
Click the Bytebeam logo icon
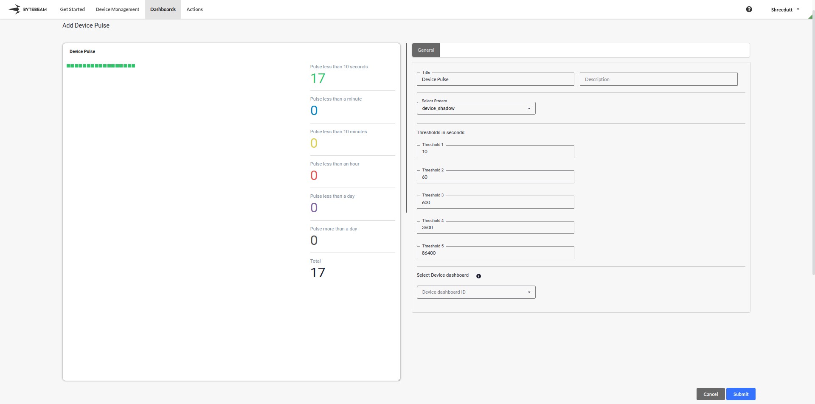(x=14, y=9)
